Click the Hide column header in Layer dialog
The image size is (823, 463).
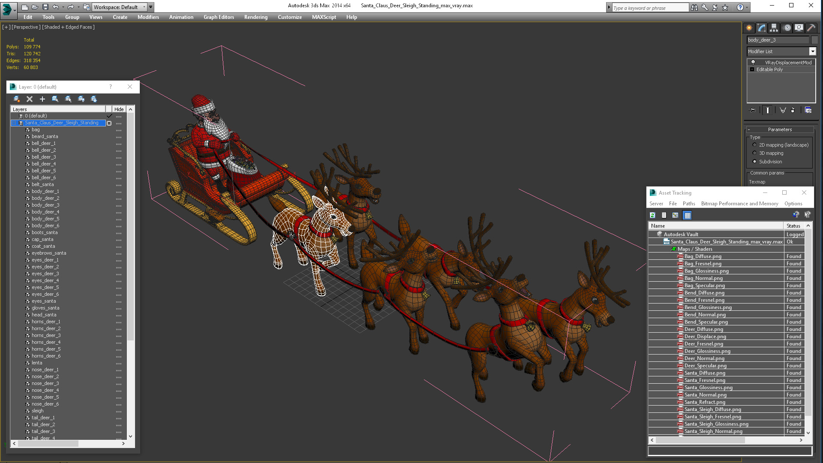click(119, 109)
